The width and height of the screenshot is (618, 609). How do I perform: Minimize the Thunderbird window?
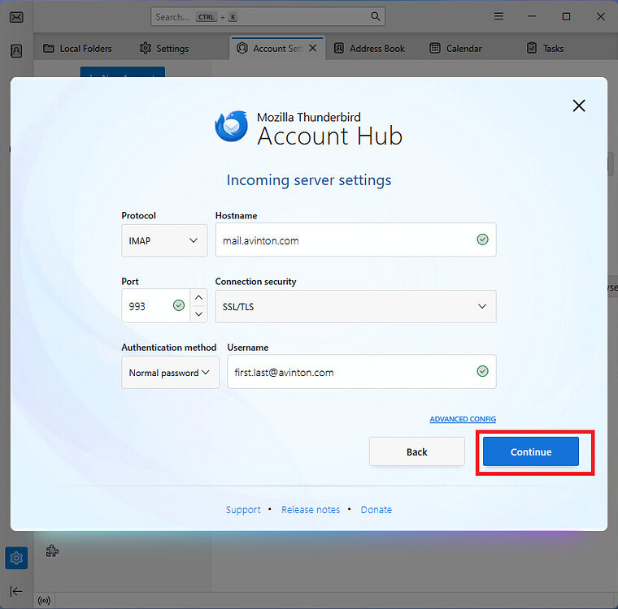point(532,16)
